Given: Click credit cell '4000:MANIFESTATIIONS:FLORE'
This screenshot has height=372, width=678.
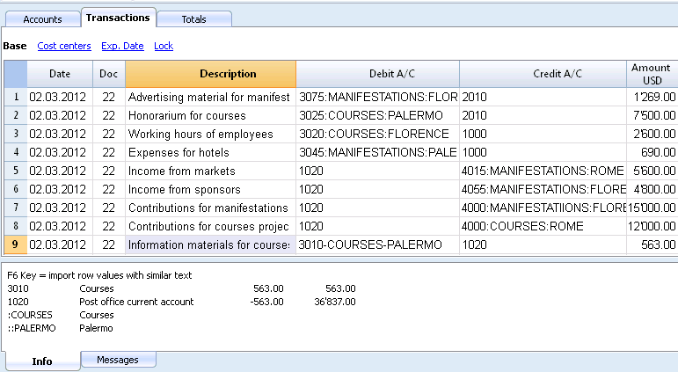Looking at the screenshot, I should click(543, 208).
